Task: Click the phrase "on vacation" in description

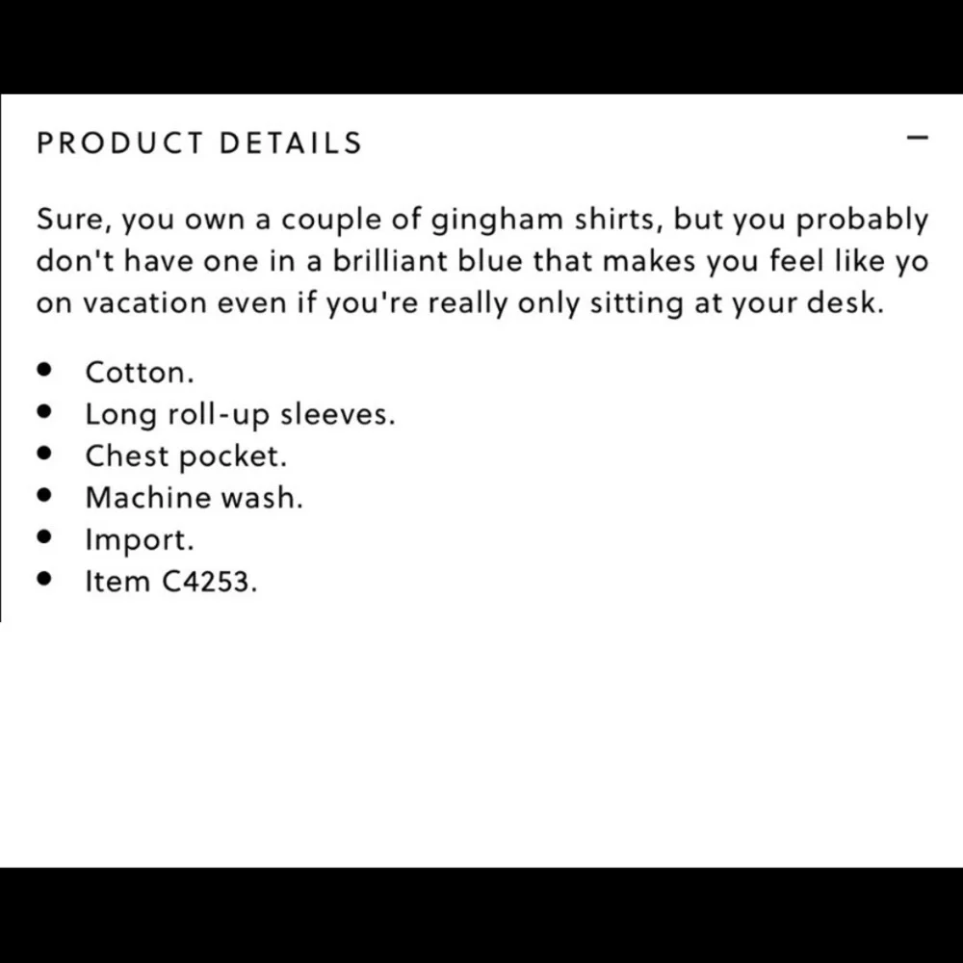Action: tap(121, 303)
